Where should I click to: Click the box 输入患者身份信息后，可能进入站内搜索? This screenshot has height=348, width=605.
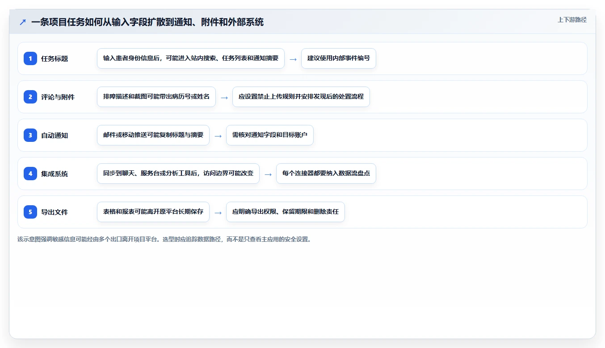191,58
